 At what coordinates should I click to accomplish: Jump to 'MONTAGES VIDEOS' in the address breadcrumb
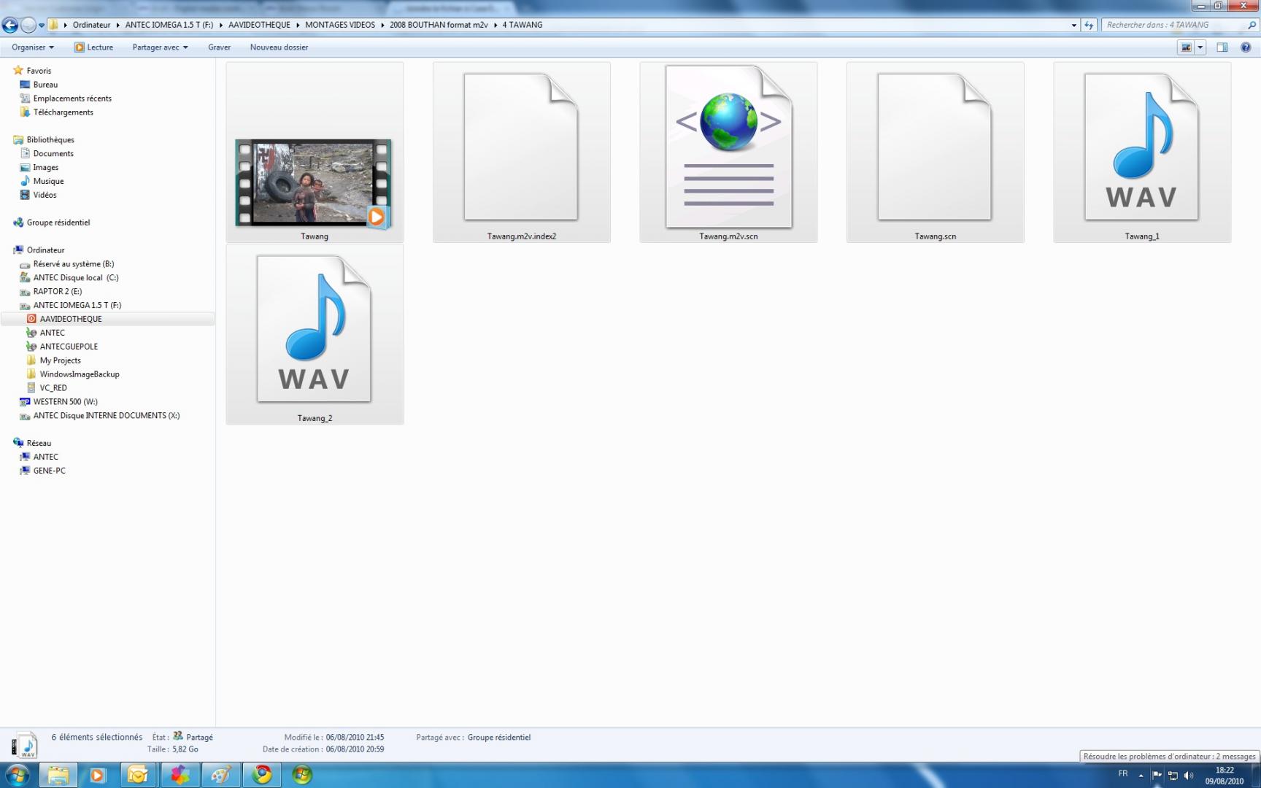click(x=340, y=25)
